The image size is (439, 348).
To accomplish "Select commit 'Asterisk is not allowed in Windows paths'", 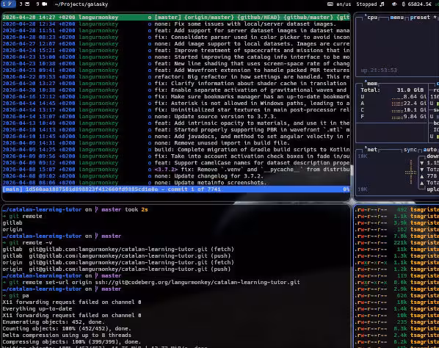I will [x=176, y=104].
